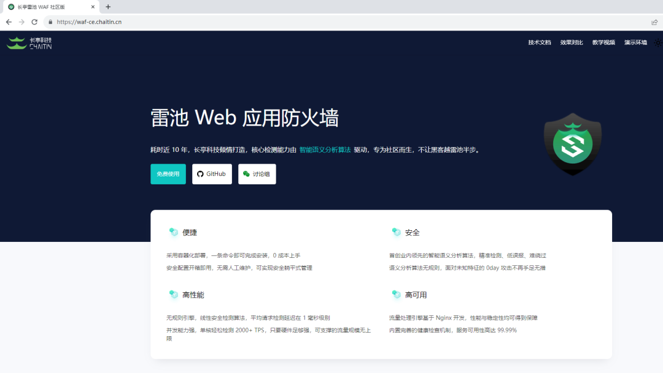Click the 安全 heading text
The height and width of the screenshot is (373, 663).
click(x=413, y=233)
